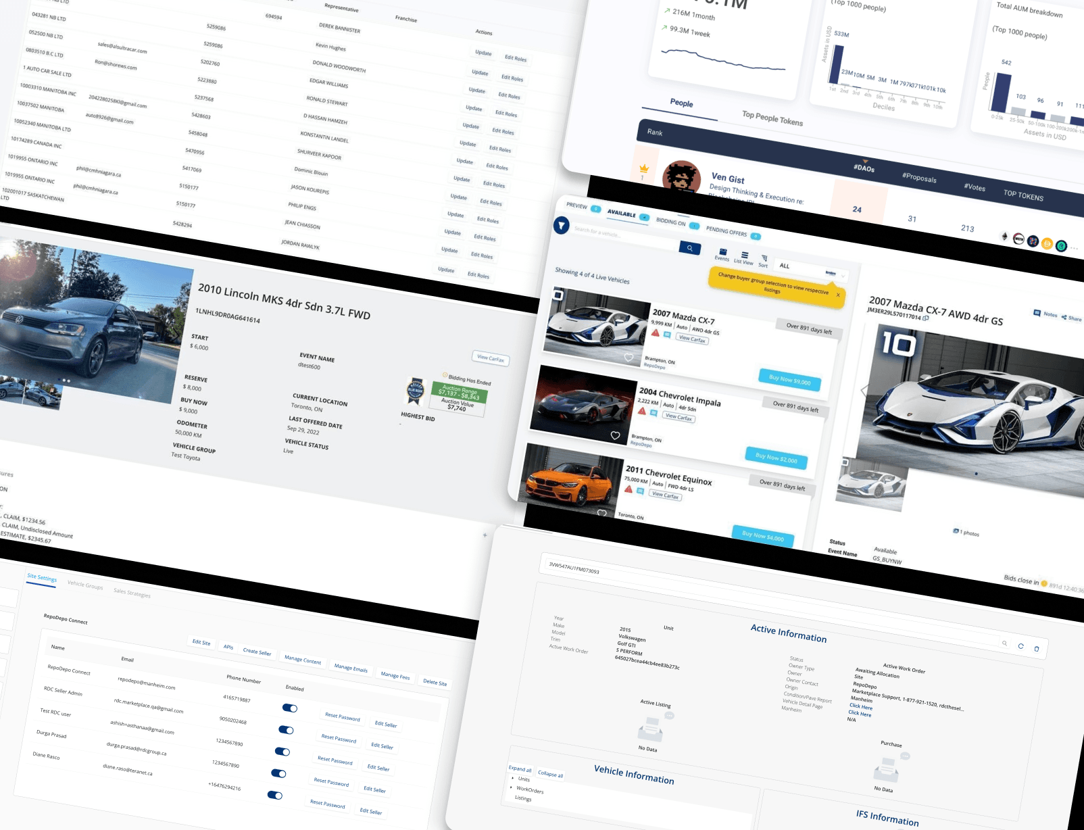Open the Sort icon
The width and height of the screenshot is (1084, 830).
tap(764, 258)
